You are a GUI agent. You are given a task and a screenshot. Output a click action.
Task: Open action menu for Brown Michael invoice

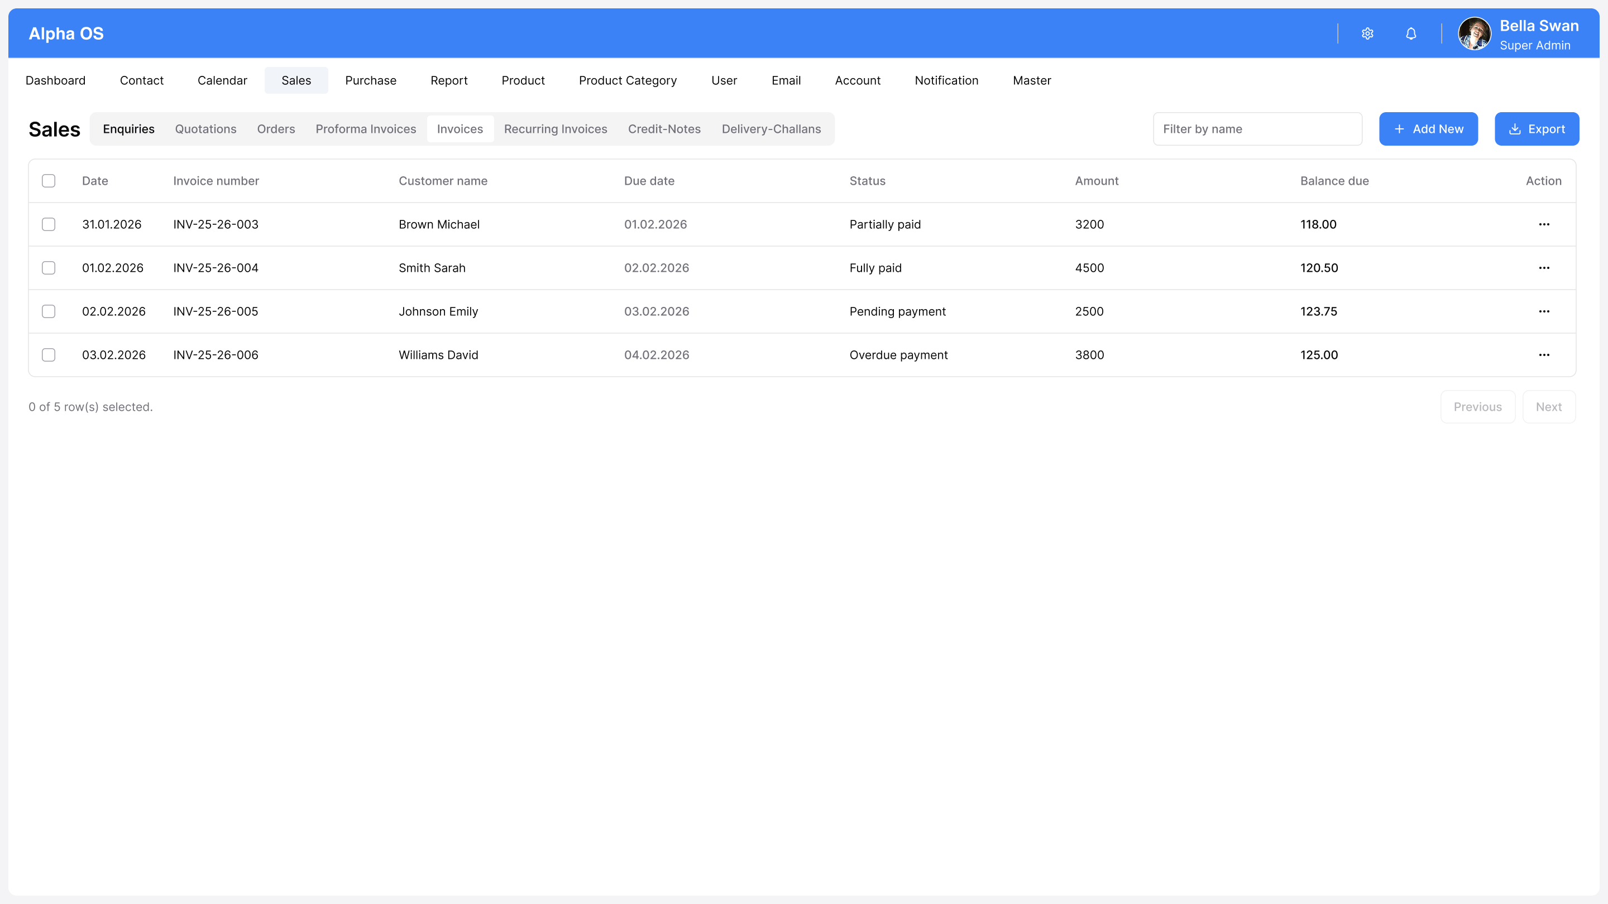1544,224
